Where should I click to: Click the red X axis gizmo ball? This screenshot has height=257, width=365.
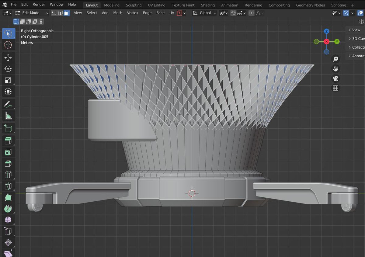(x=327, y=41)
